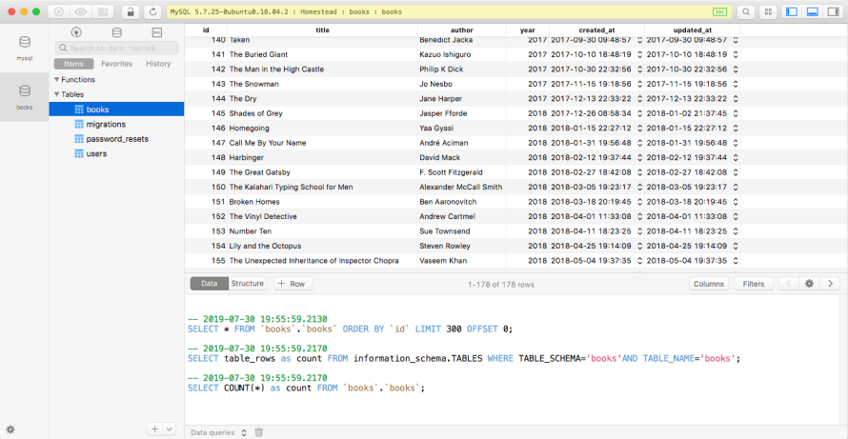Sort by the created_at column header
Screen dimensions: 848x439
click(596, 30)
